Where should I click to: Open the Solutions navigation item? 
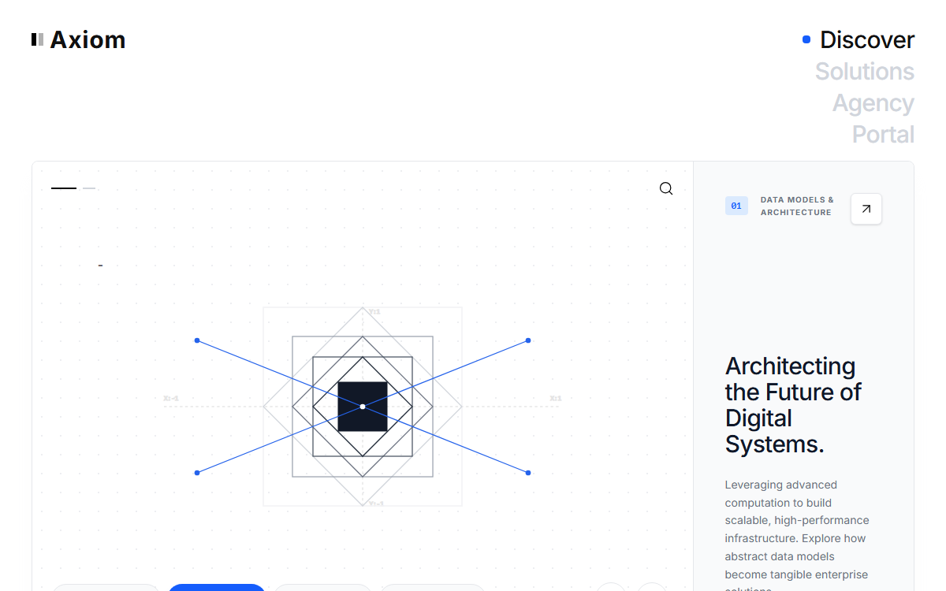click(x=865, y=71)
